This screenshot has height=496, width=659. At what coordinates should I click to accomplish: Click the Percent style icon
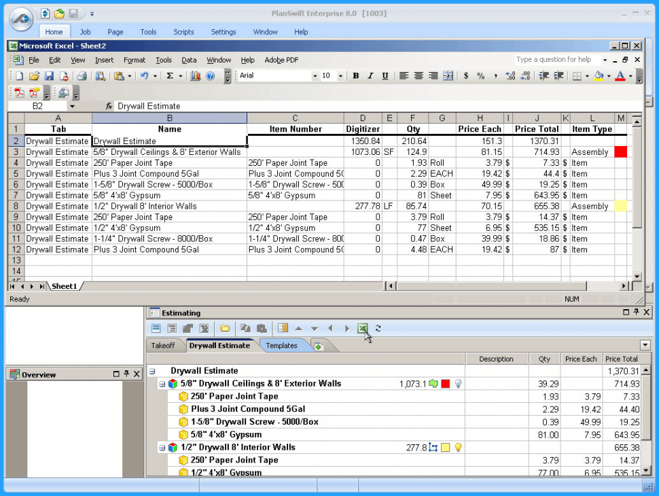481,75
